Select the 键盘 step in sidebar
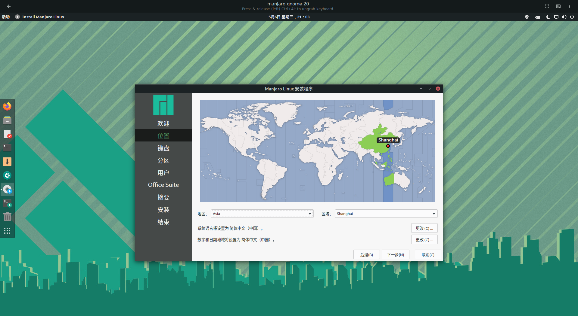This screenshot has width=578, height=316. [x=163, y=148]
